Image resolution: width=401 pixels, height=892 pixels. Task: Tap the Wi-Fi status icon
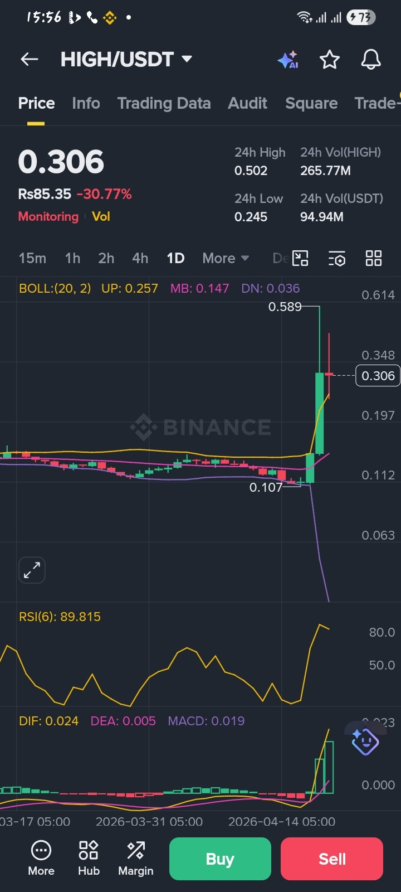305,18
